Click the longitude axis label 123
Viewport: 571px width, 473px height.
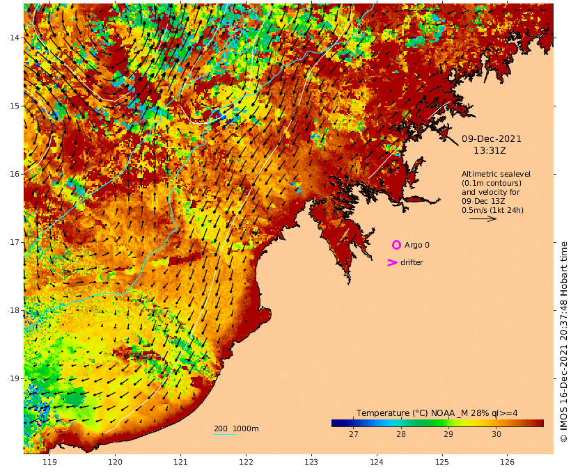pyautogui.click(x=311, y=462)
